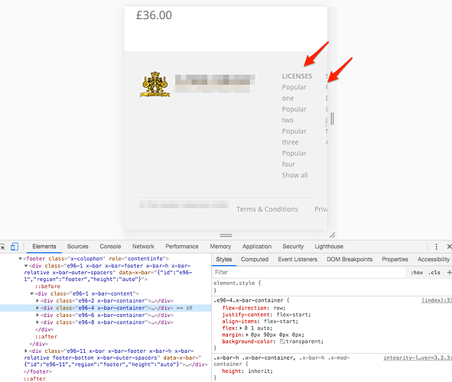Click the right-edge viewport drag handle
Screen dimensions: 452x382
pyautogui.click(x=333, y=118)
